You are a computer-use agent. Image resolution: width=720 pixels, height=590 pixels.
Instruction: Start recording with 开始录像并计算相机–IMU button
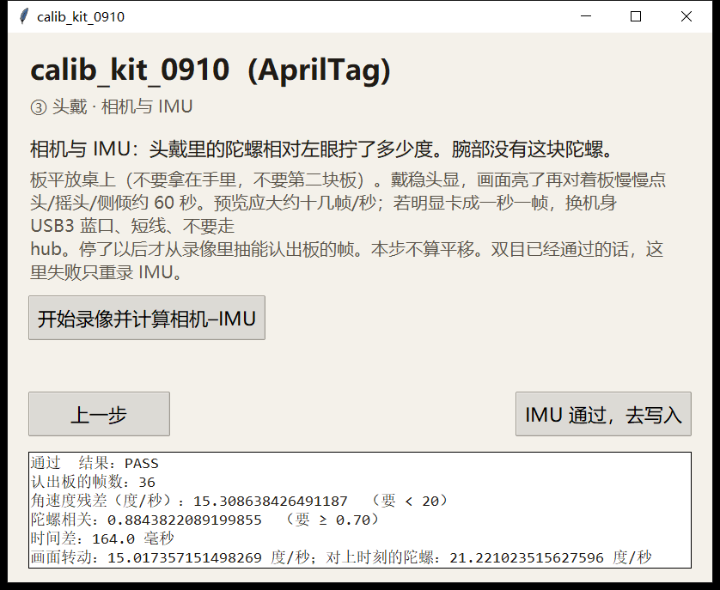[x=147, y=318]
